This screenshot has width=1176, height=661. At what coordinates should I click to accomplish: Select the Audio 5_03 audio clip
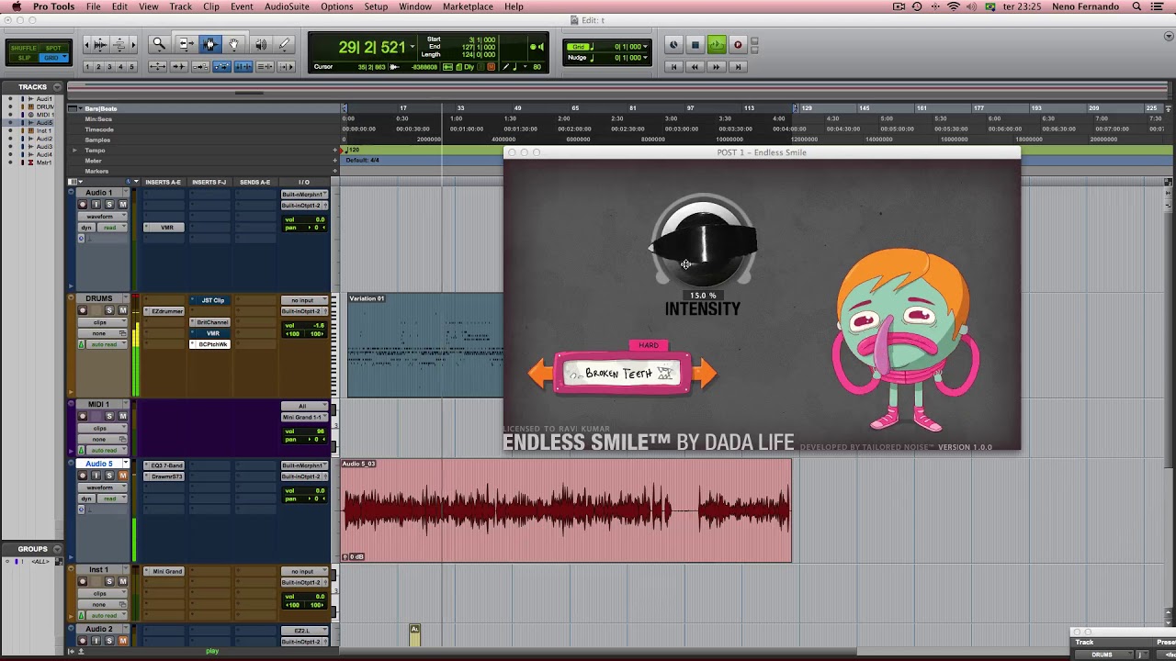[566, 510]
